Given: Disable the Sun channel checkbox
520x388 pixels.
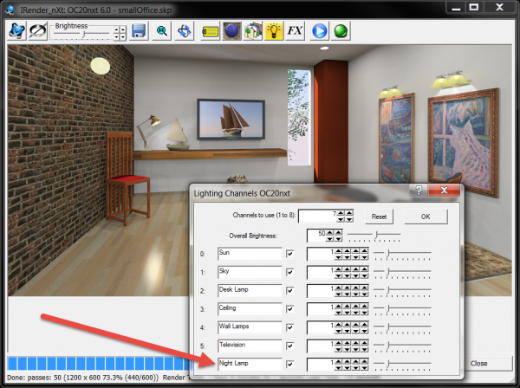Looking at the screenshot, I should pyautogui.click(x=290, y=254).
